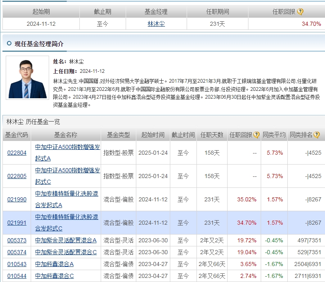Open fund code 010544
The width and height of the screenshot is (325, 282).
pyautogui.click(x=17, y=276)
